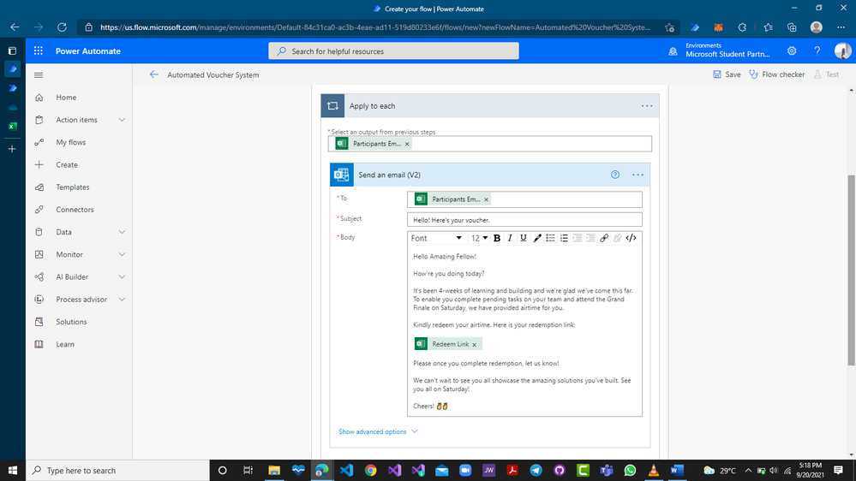Insert a bulleted list in body
This screenshot has width=856, height=481.
pyautogui.click(x=550, y=238)
